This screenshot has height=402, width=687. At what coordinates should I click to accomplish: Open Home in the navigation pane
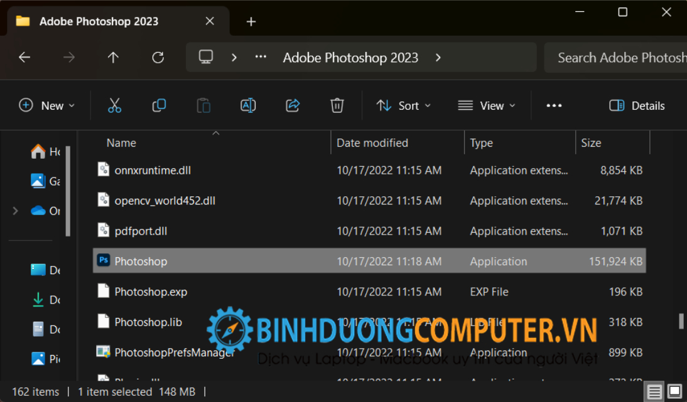[x=46, y=151]
